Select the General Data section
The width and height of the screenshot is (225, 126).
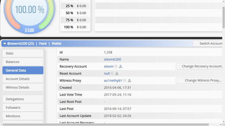23,70
